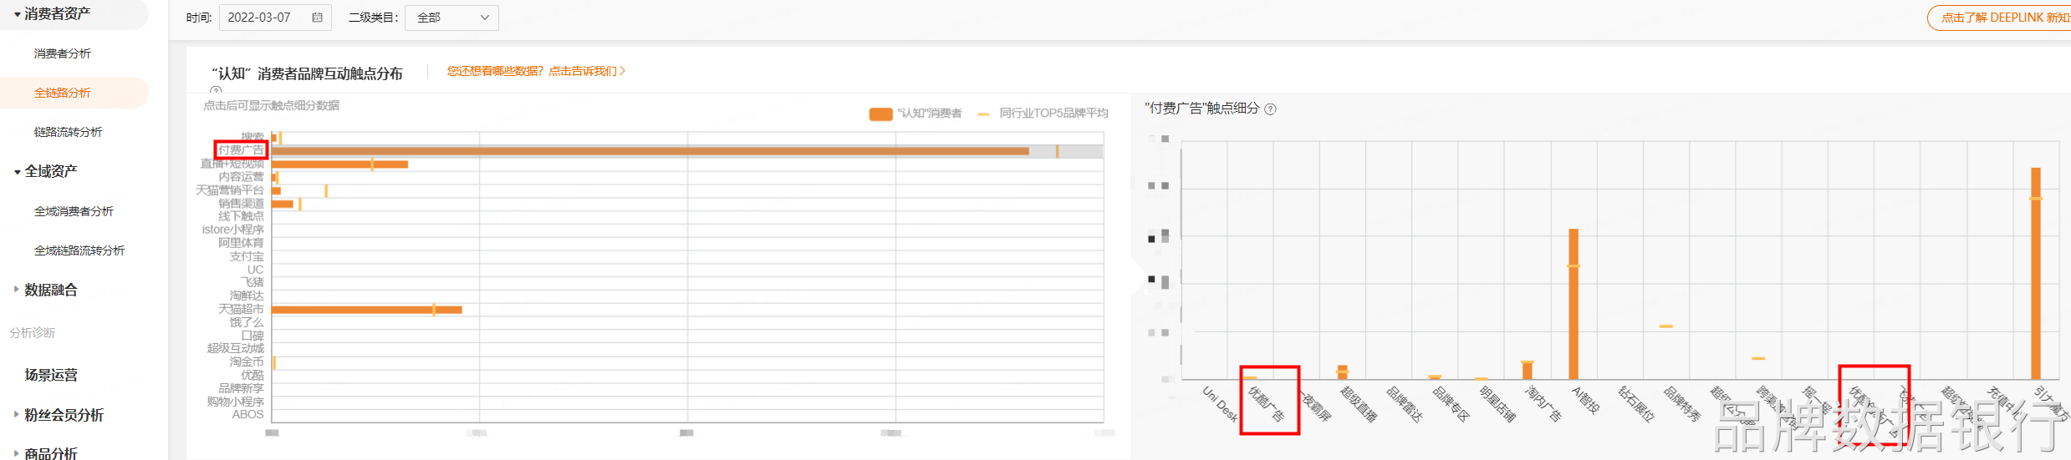
Task: Click the 钻石展位 axis label
Action: (1636, 404)
